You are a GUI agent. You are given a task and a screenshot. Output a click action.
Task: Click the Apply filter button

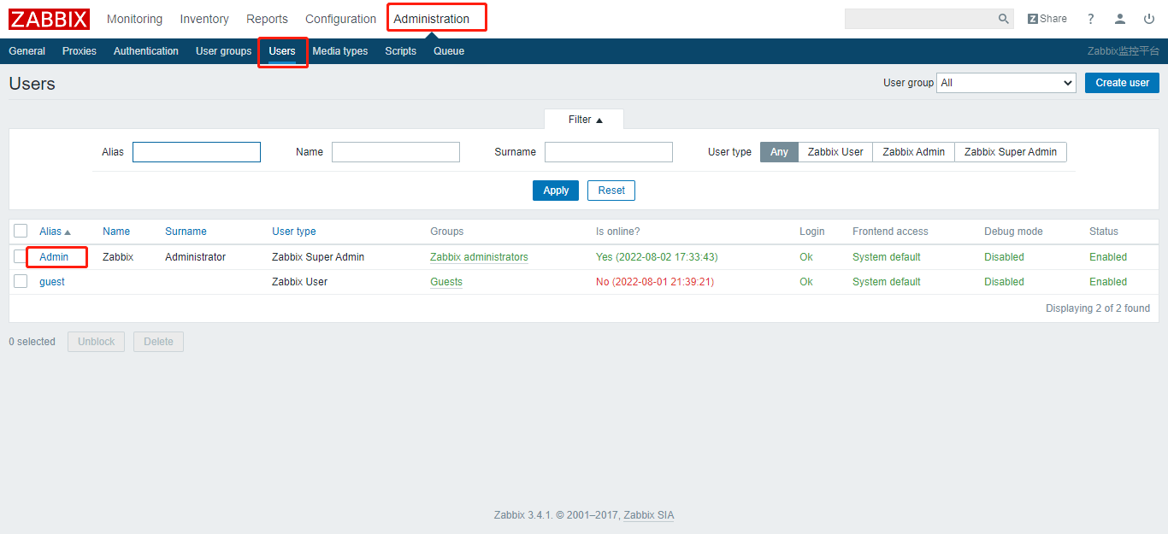point(556,191)
